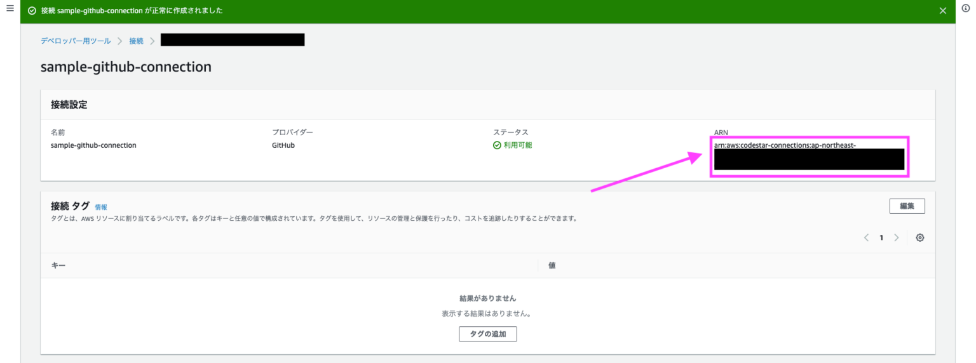The image size is (976, 363).
Task: Open the 情報 link beside 接続 タグ
Action: tap(101, 207)
